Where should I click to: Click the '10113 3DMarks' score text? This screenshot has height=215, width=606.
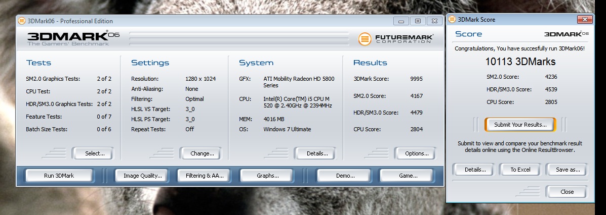tap(520, 62)
